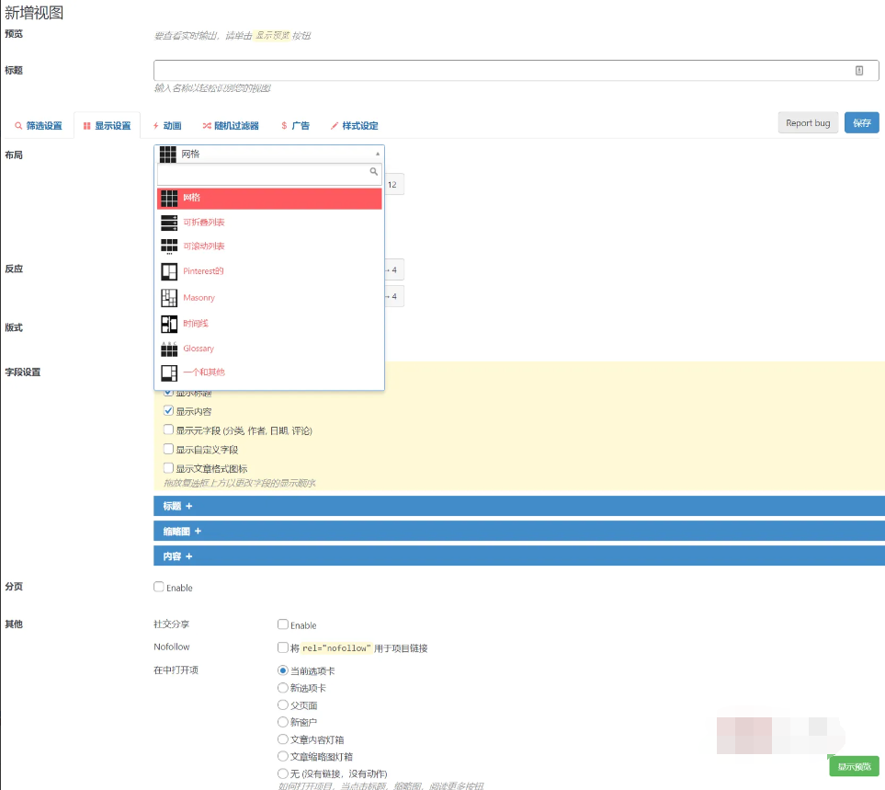Screen dimensions: 885x790
Task: Enable 显示自定义字段 checkbox
Action: pyautogui.click(x=168, y=449)
